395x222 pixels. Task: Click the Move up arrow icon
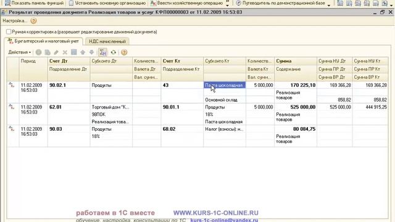click(83, 52)
